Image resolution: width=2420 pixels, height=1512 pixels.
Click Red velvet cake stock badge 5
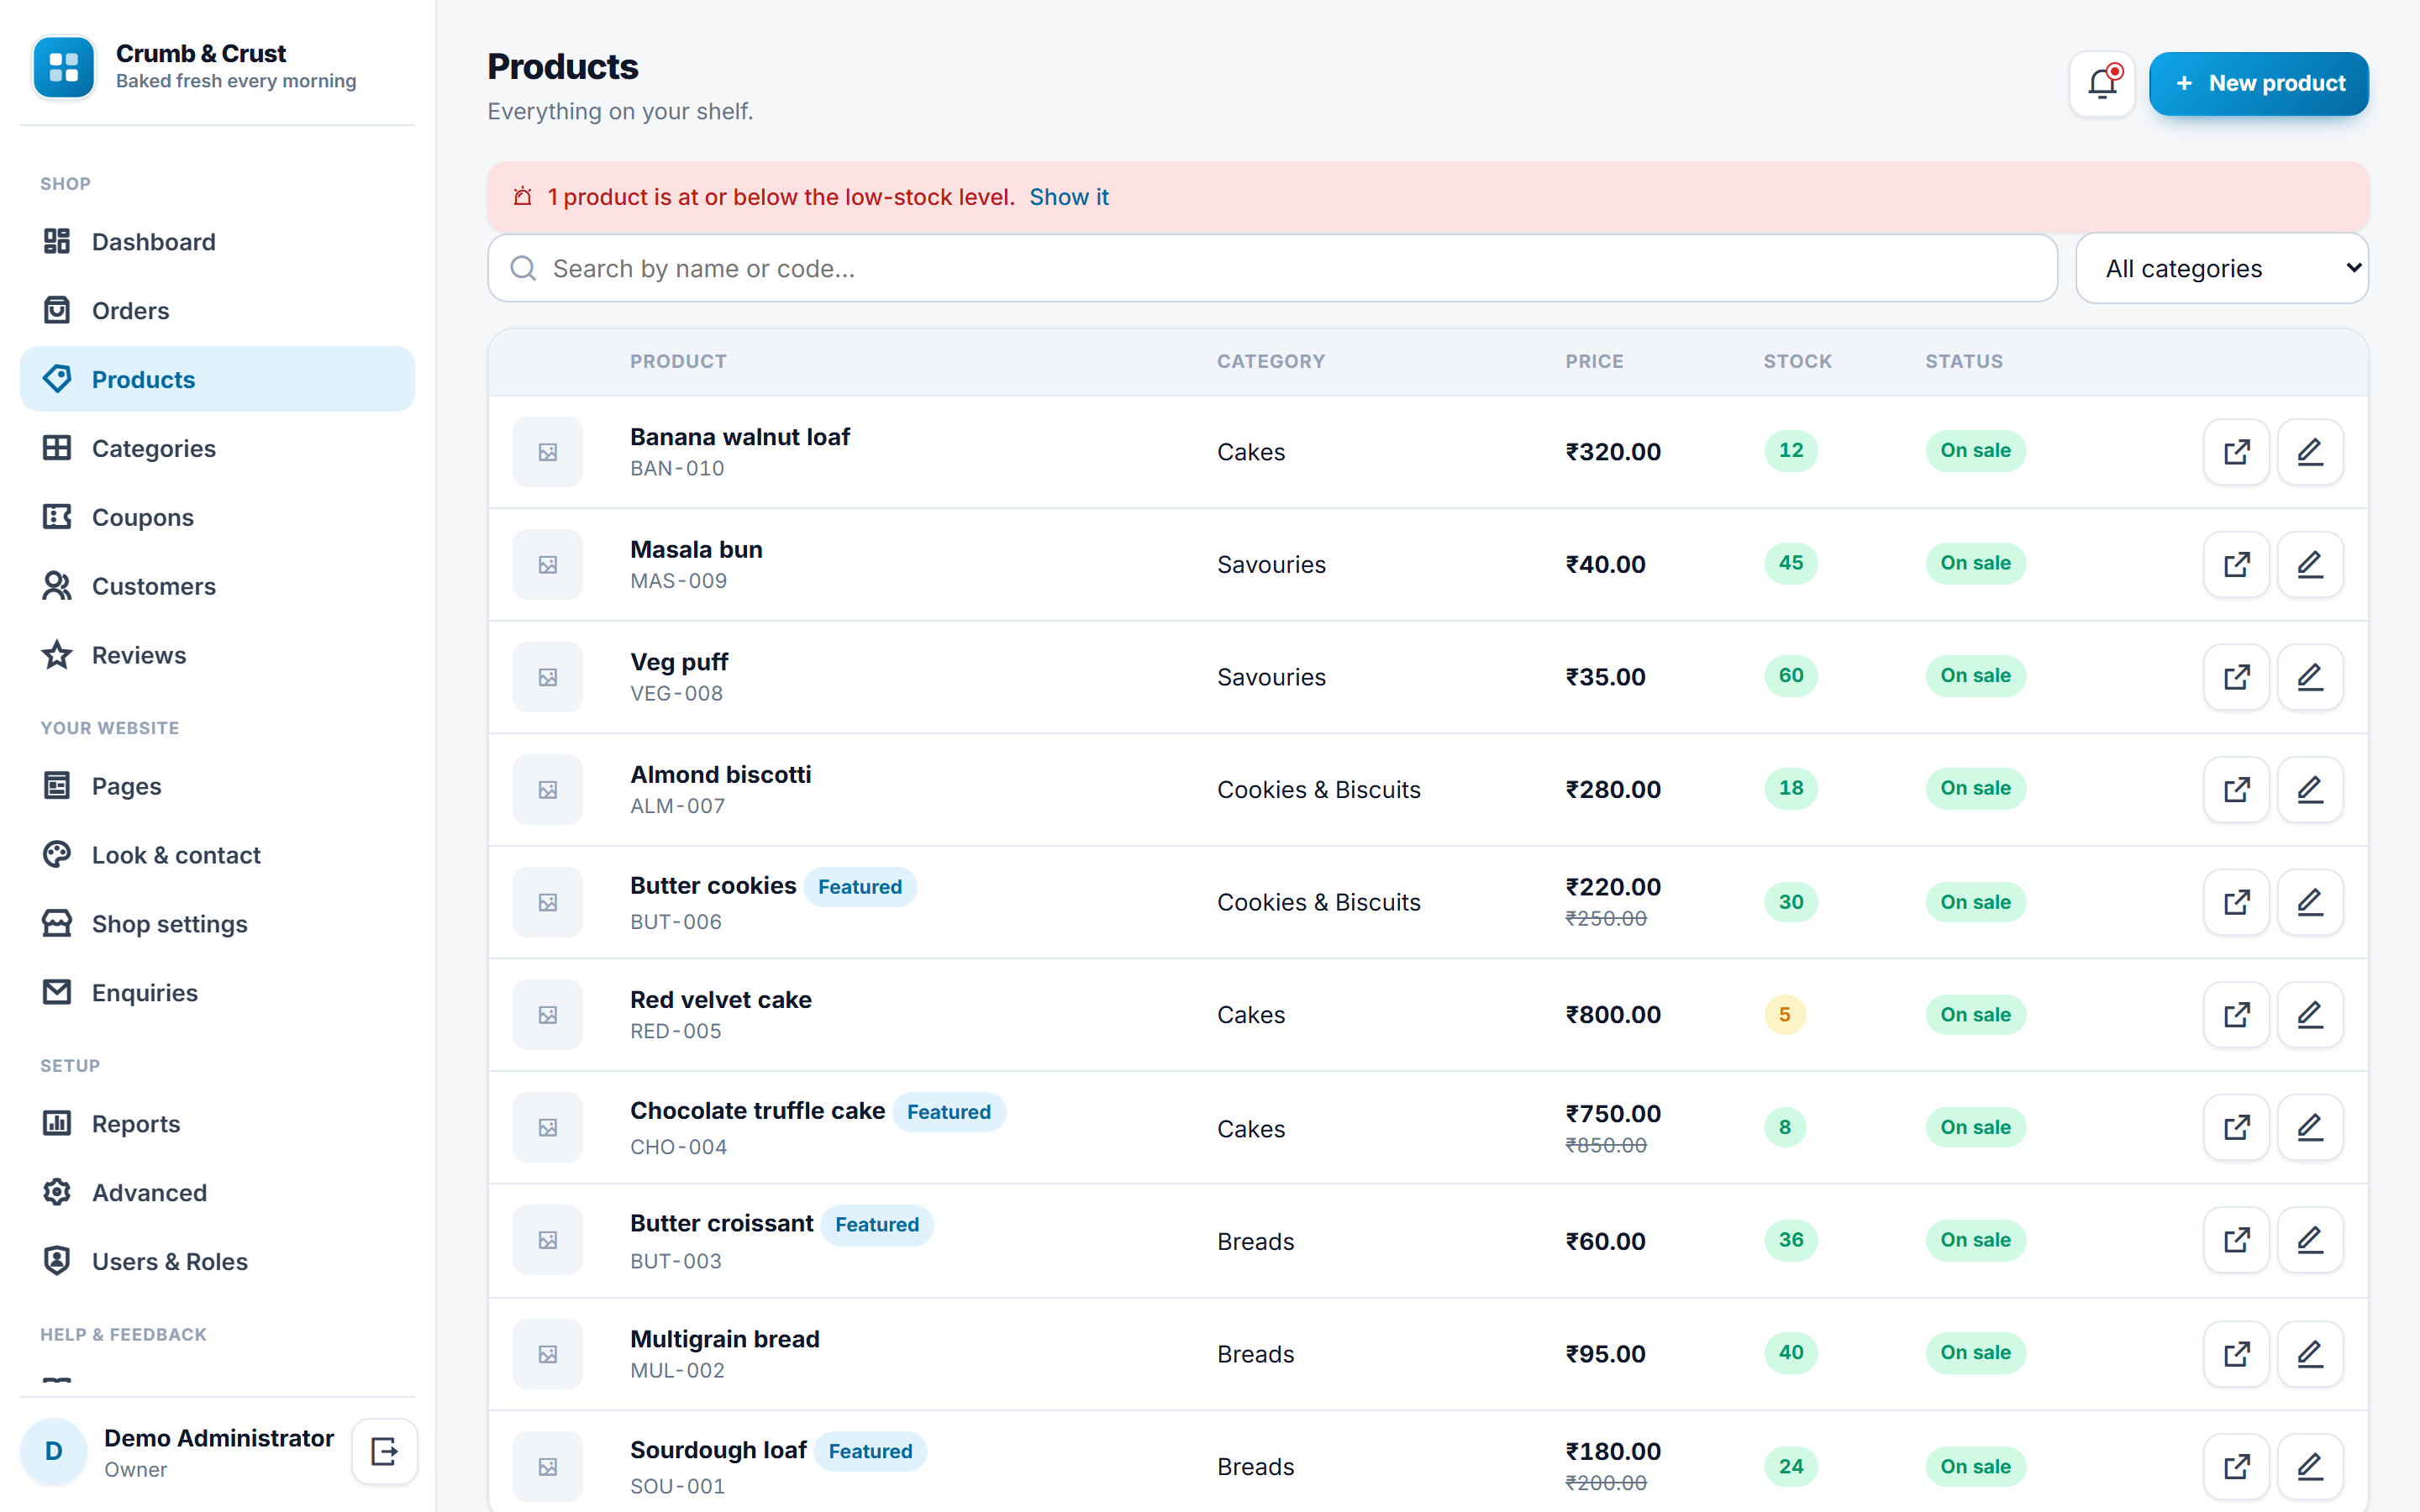click(x=1785, y=1015)
